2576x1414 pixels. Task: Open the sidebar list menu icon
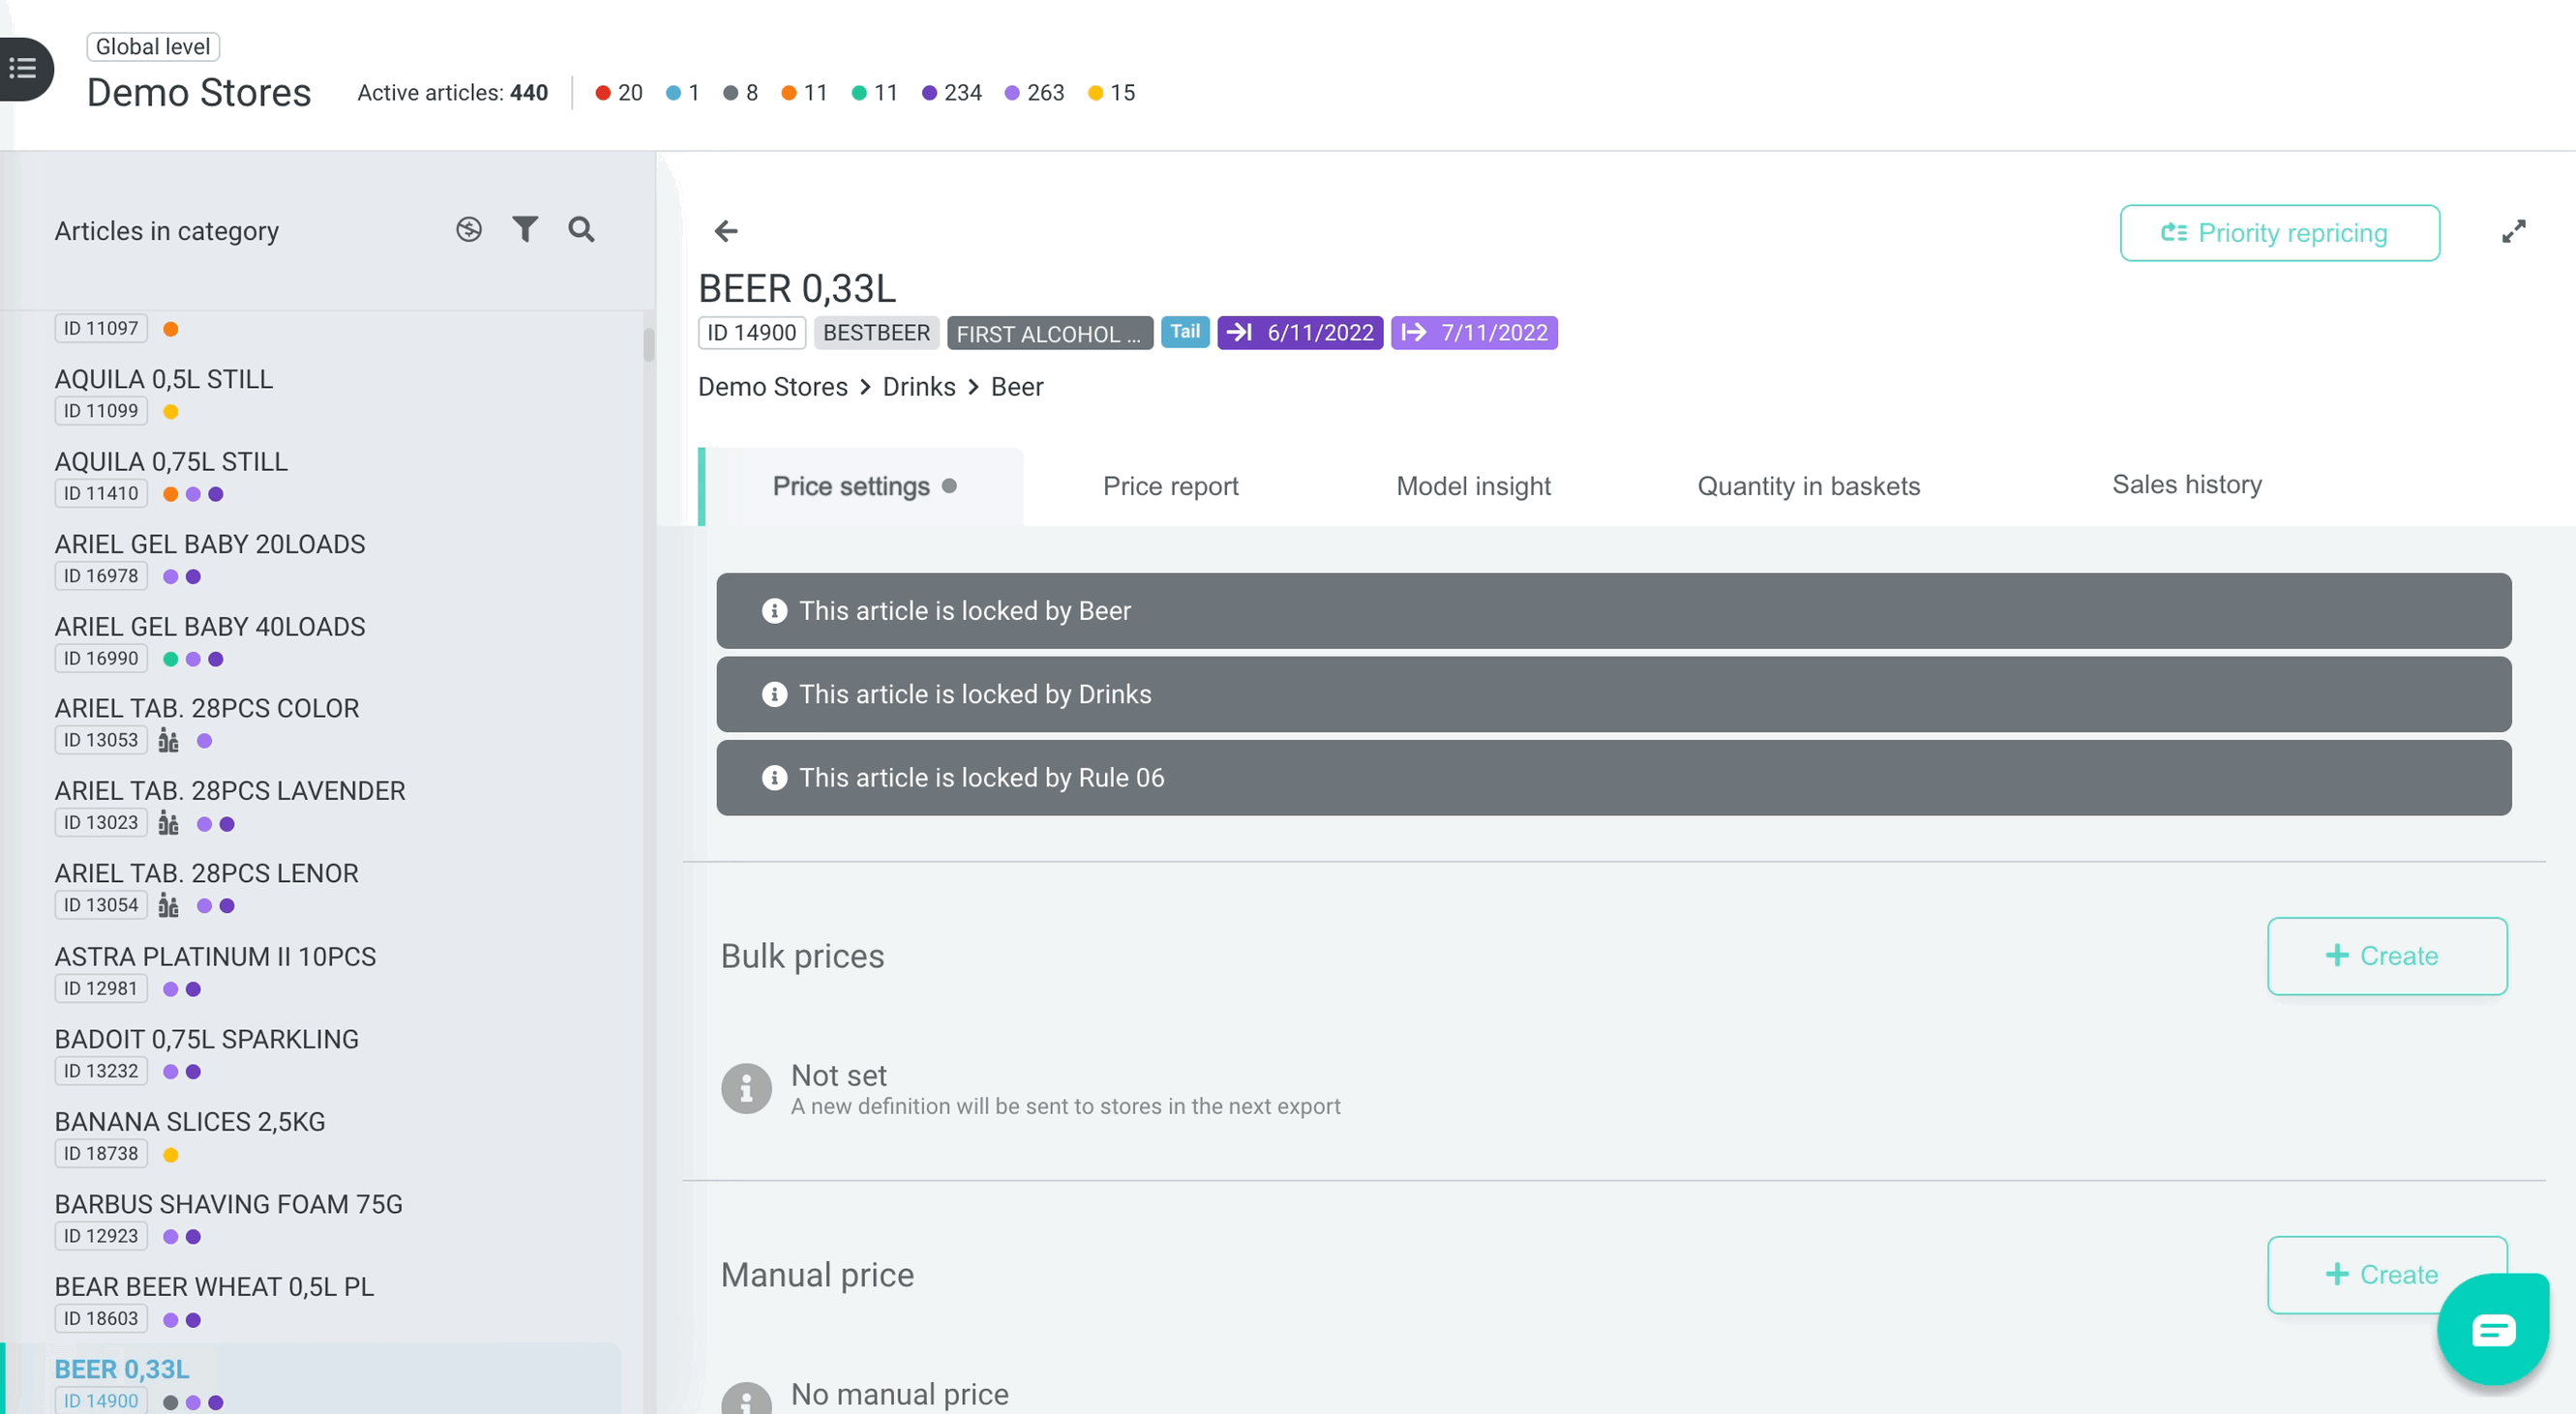point(24,68)
